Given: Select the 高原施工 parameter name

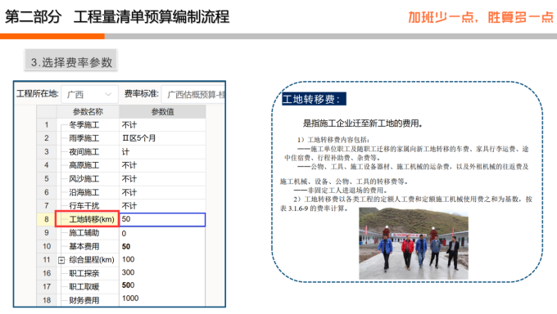Looking at the screenshot, I should 84,165.
